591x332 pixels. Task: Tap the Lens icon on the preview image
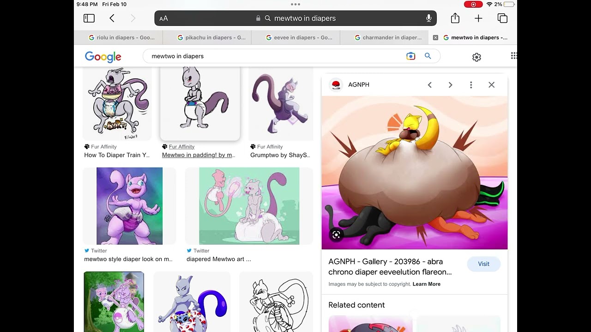click(337, 234)
